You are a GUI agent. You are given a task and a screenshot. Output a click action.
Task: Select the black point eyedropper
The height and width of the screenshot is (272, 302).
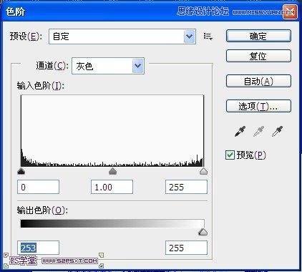click(240, 132)
